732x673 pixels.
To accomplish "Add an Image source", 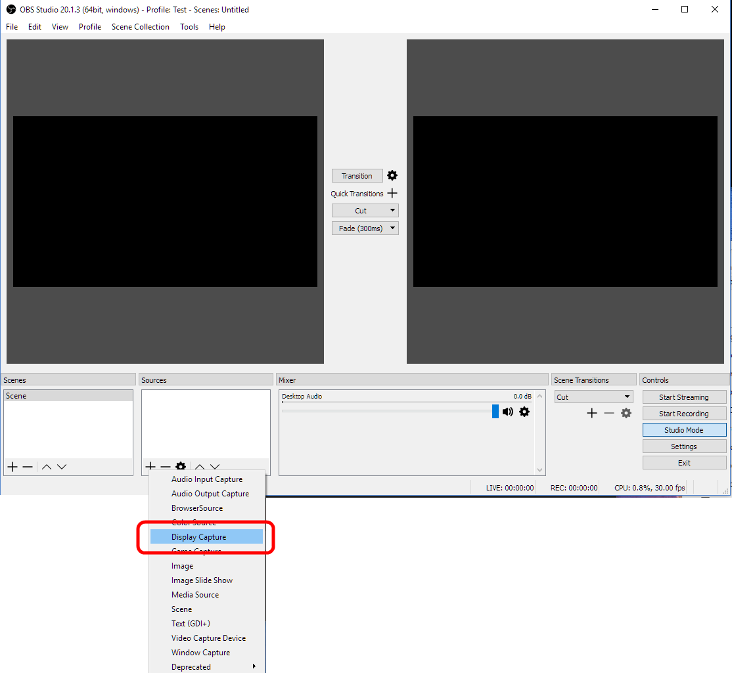I will [x=207, y=566].
